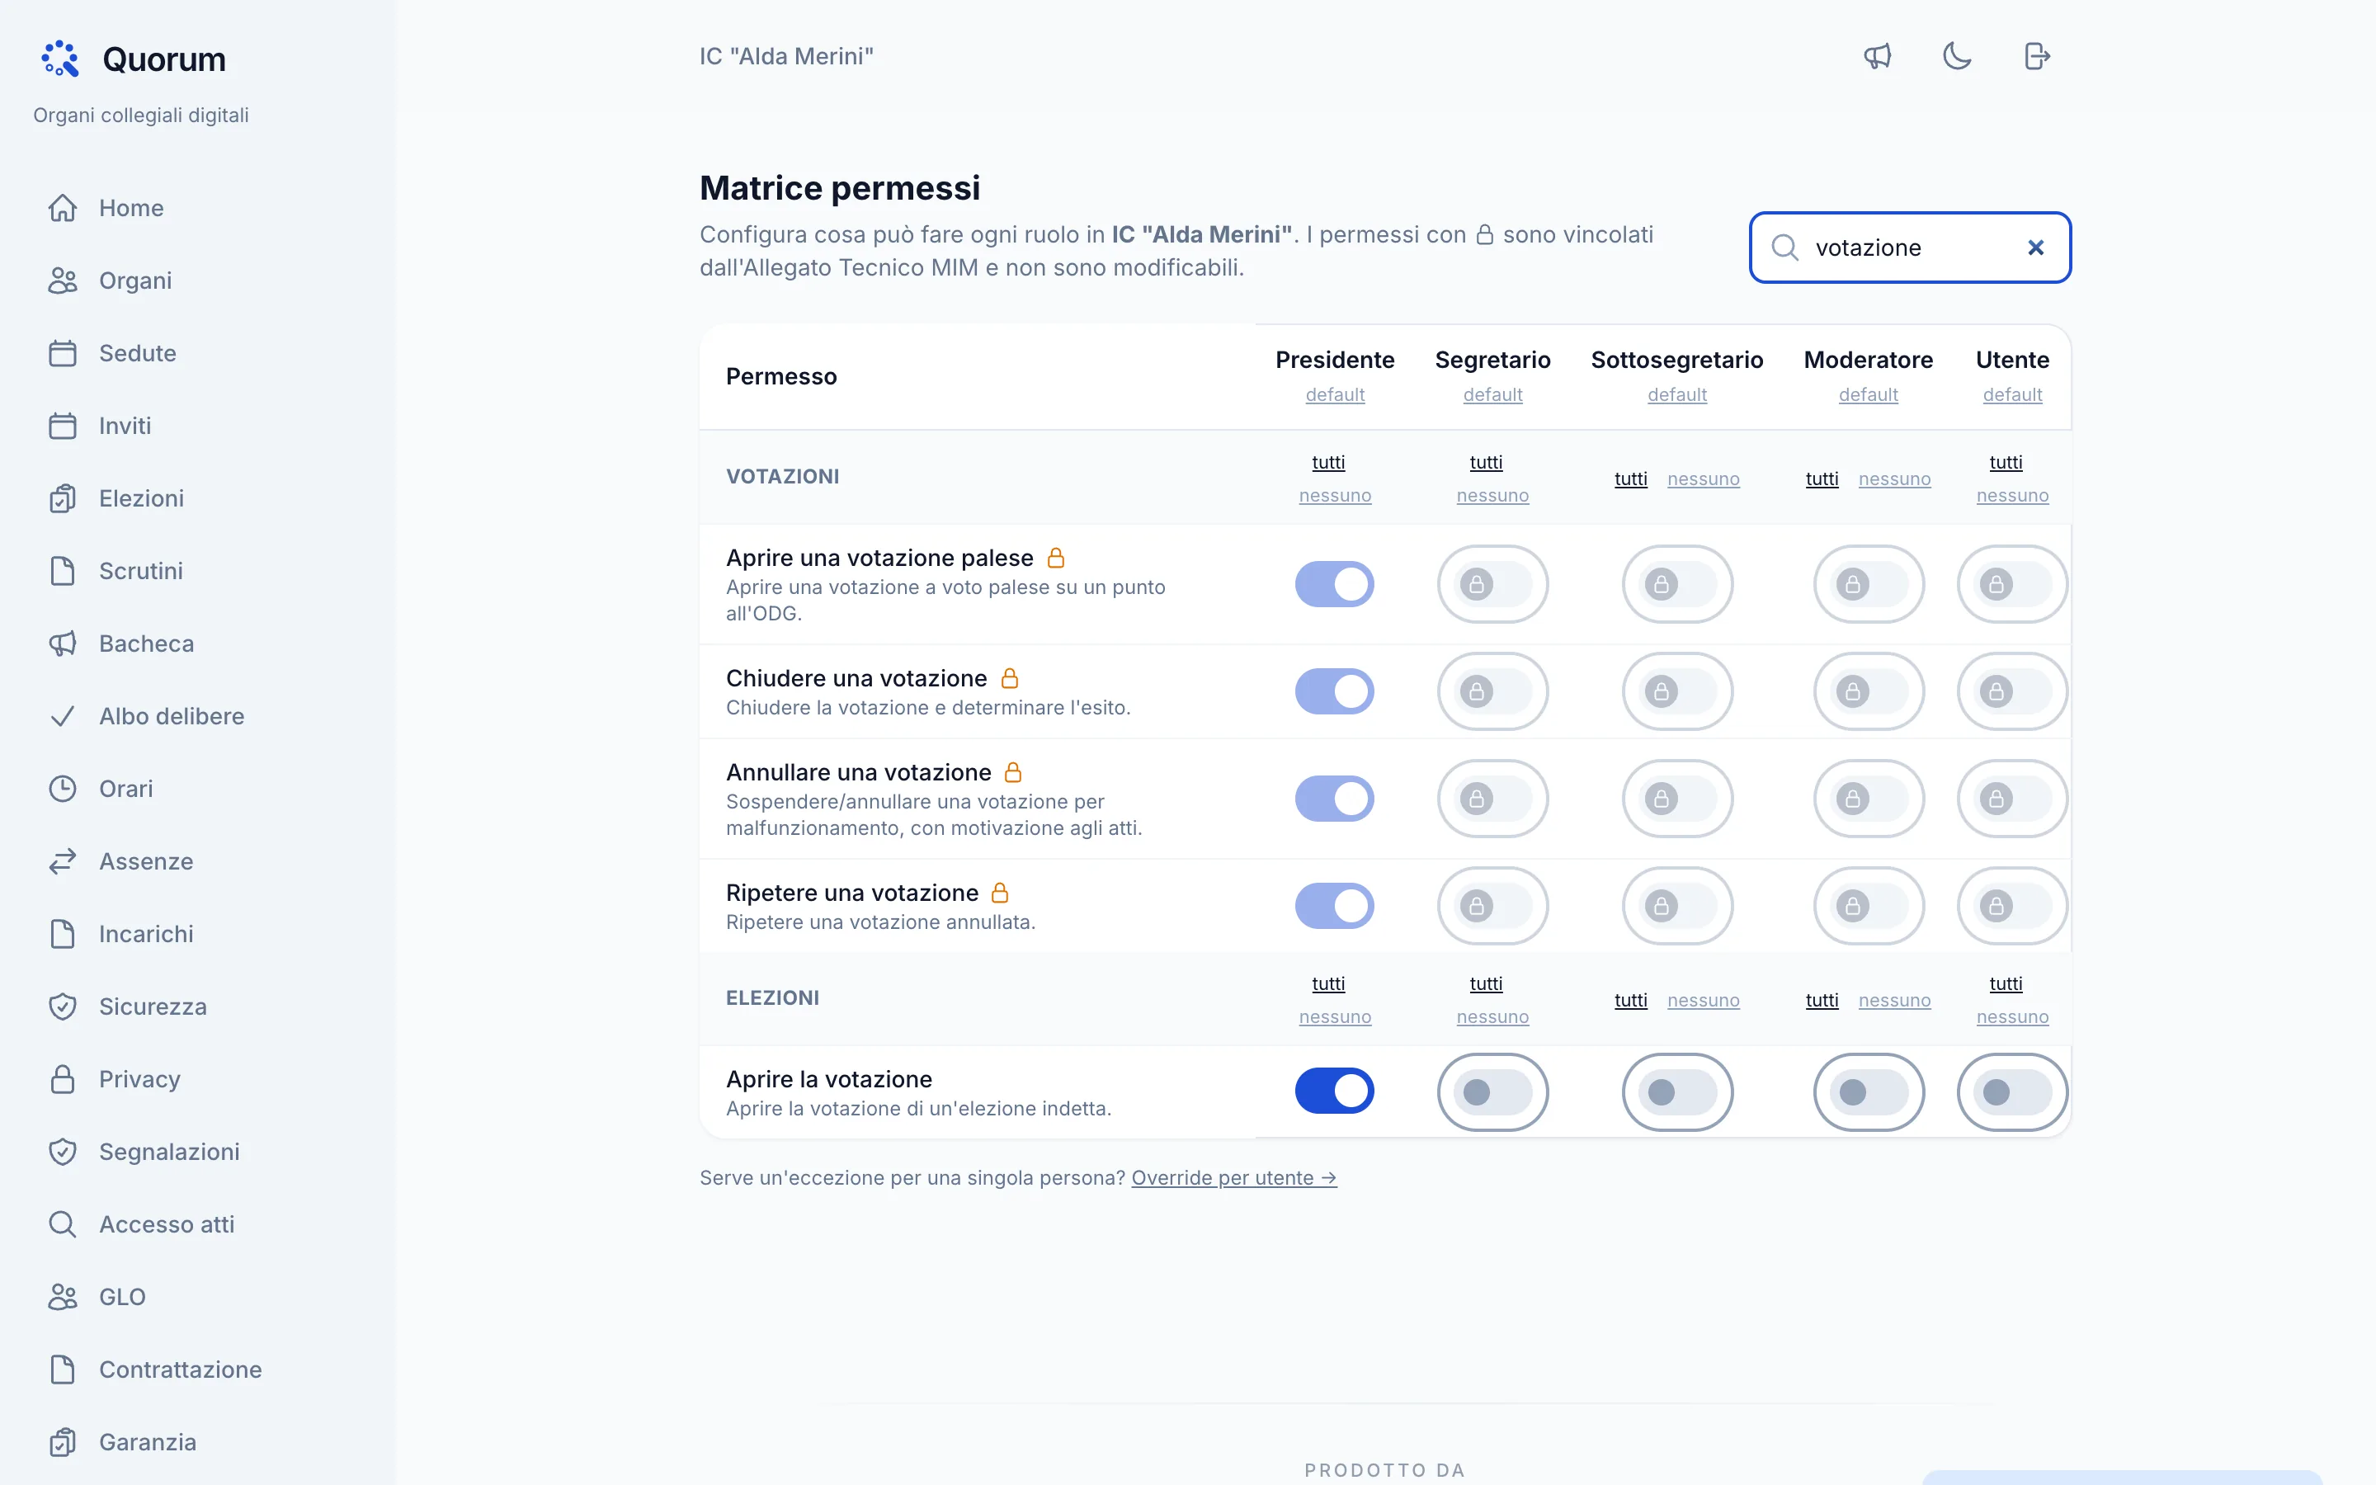Click the Sicurezza shield icon
Screen dimensions: 2376x1485
click(63, 1007)
